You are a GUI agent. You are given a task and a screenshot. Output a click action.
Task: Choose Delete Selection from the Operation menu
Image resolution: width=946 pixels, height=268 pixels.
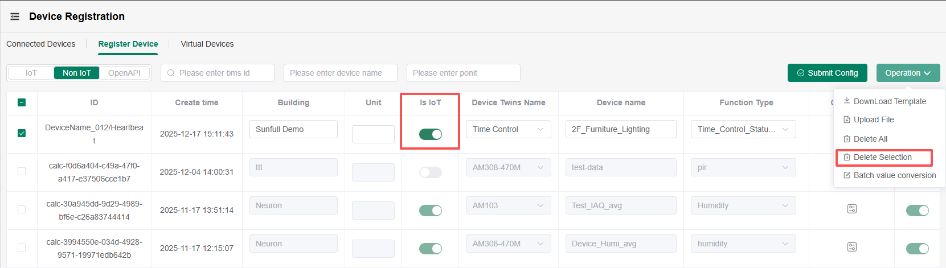883,157
